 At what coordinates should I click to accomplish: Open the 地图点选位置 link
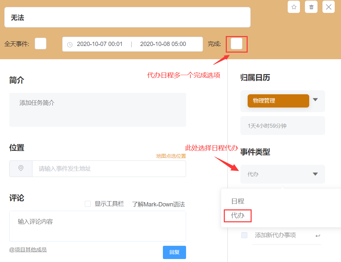(171, 156)
